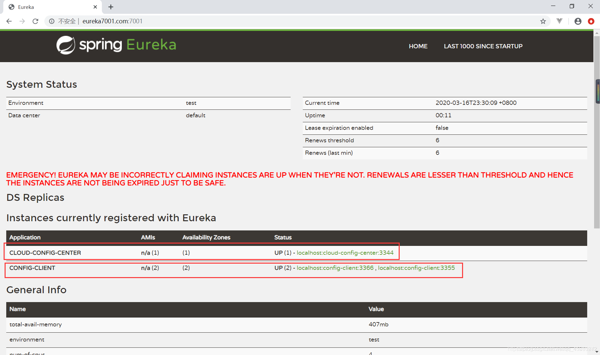Click n/a (2) AMIs cell for CONFIG-CLIENT

[x=150, y=268]
